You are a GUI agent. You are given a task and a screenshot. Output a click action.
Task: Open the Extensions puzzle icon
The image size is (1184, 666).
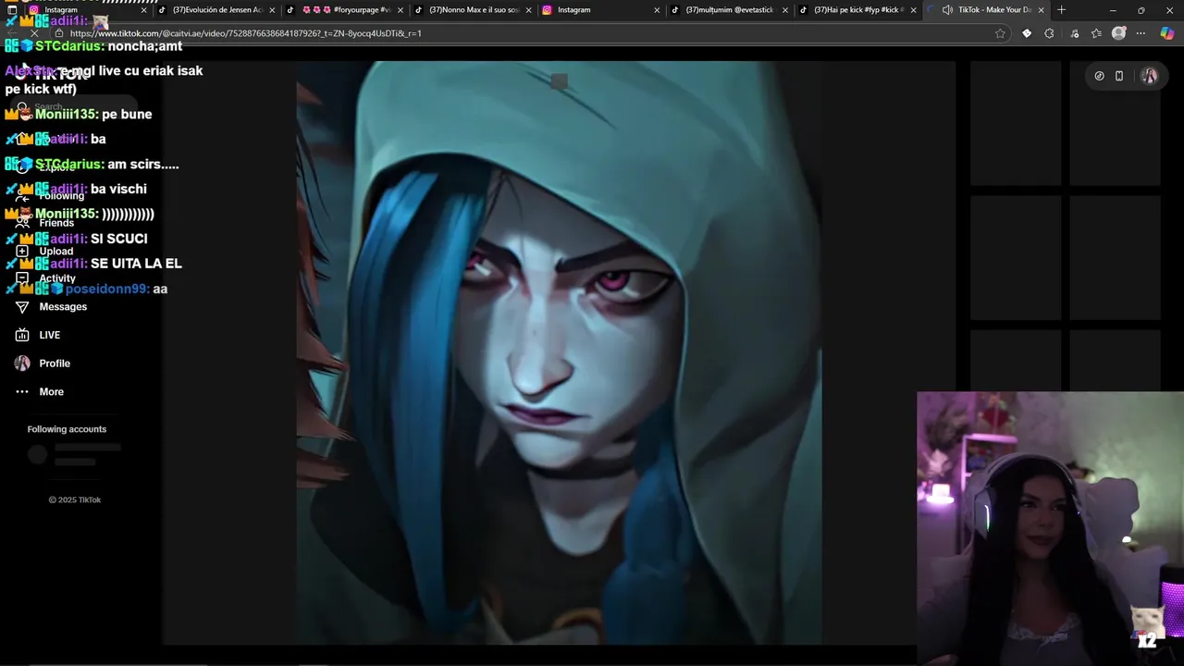tap(1049, 33)
